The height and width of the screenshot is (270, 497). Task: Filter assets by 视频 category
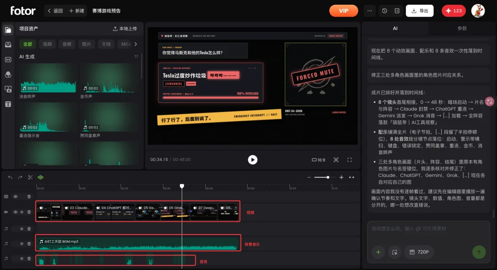pyautogui.click(x=47, y=44)
